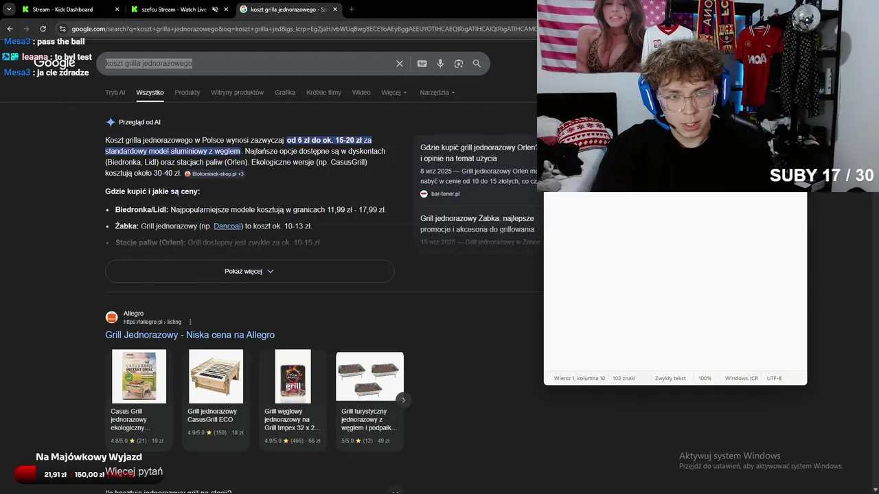The width and height of the screenshot is (879, 494).
Task: Click Windows (CR line ending in Notepad
Action: pyautogui.click(x=742, y=378)
